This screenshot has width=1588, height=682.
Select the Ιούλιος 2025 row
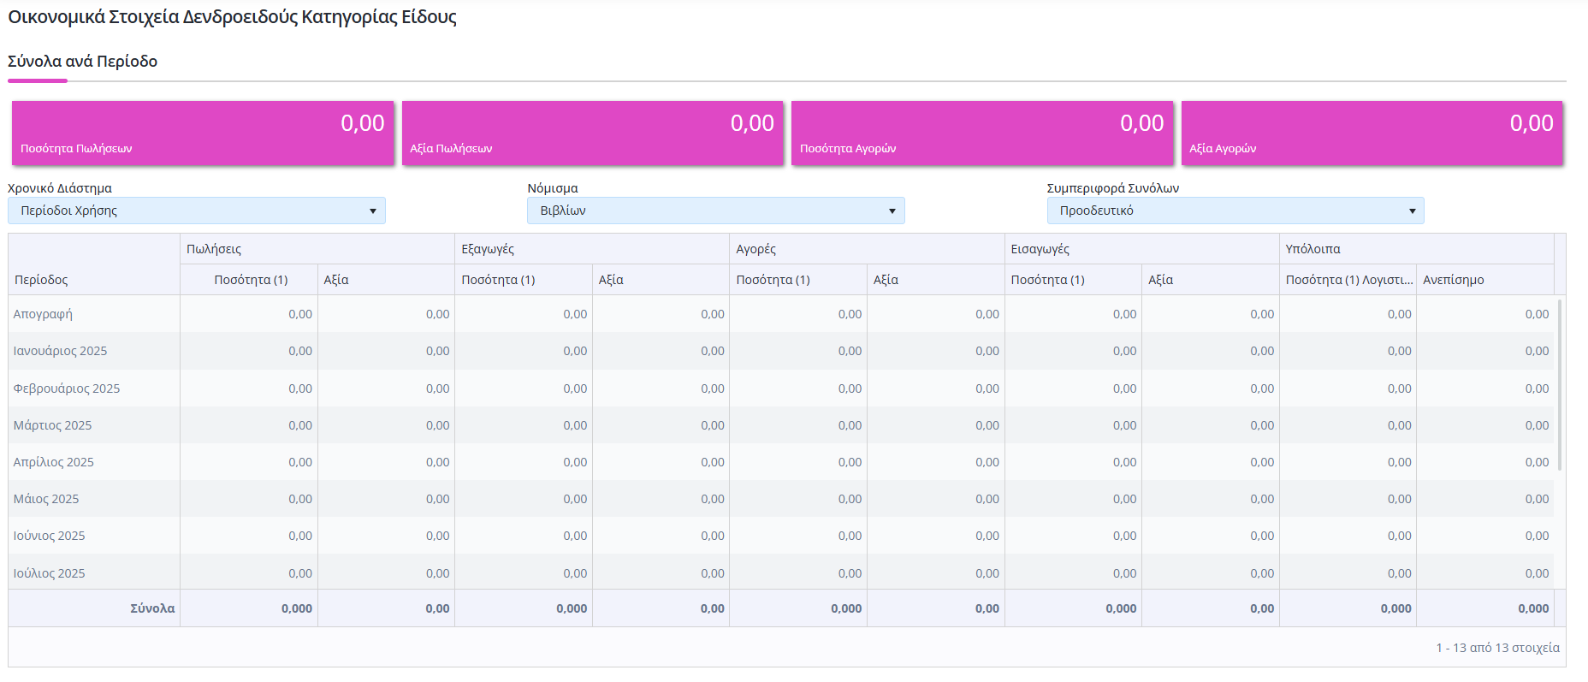pyautogui.click(x=781, y=572)
